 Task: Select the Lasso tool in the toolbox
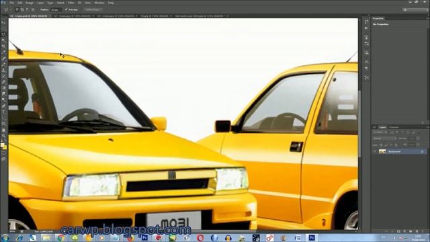click(x=3, y=34)
